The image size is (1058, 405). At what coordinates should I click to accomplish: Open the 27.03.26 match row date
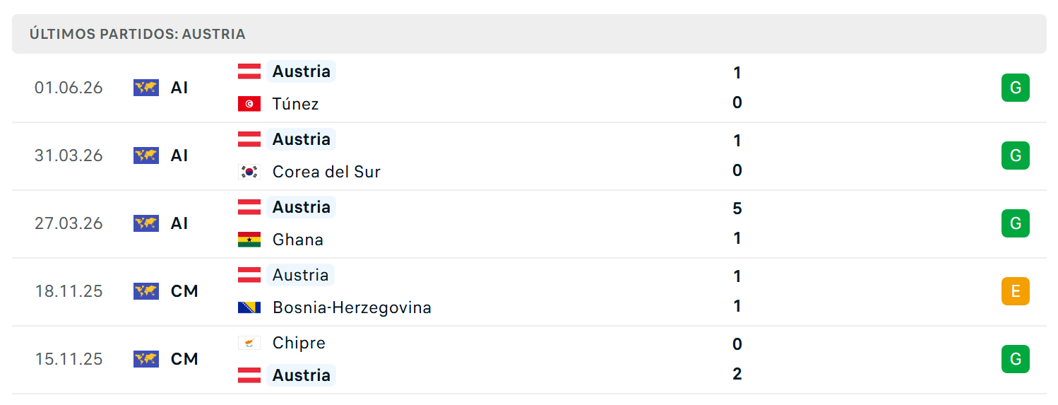(69, 223)
